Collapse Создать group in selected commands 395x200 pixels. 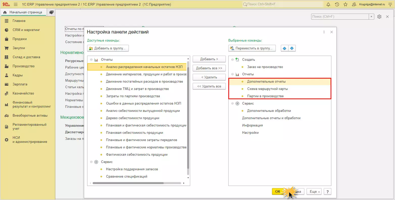[232, 60]
